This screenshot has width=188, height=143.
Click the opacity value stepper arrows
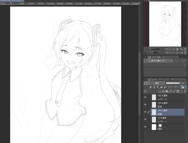(186, 83)
